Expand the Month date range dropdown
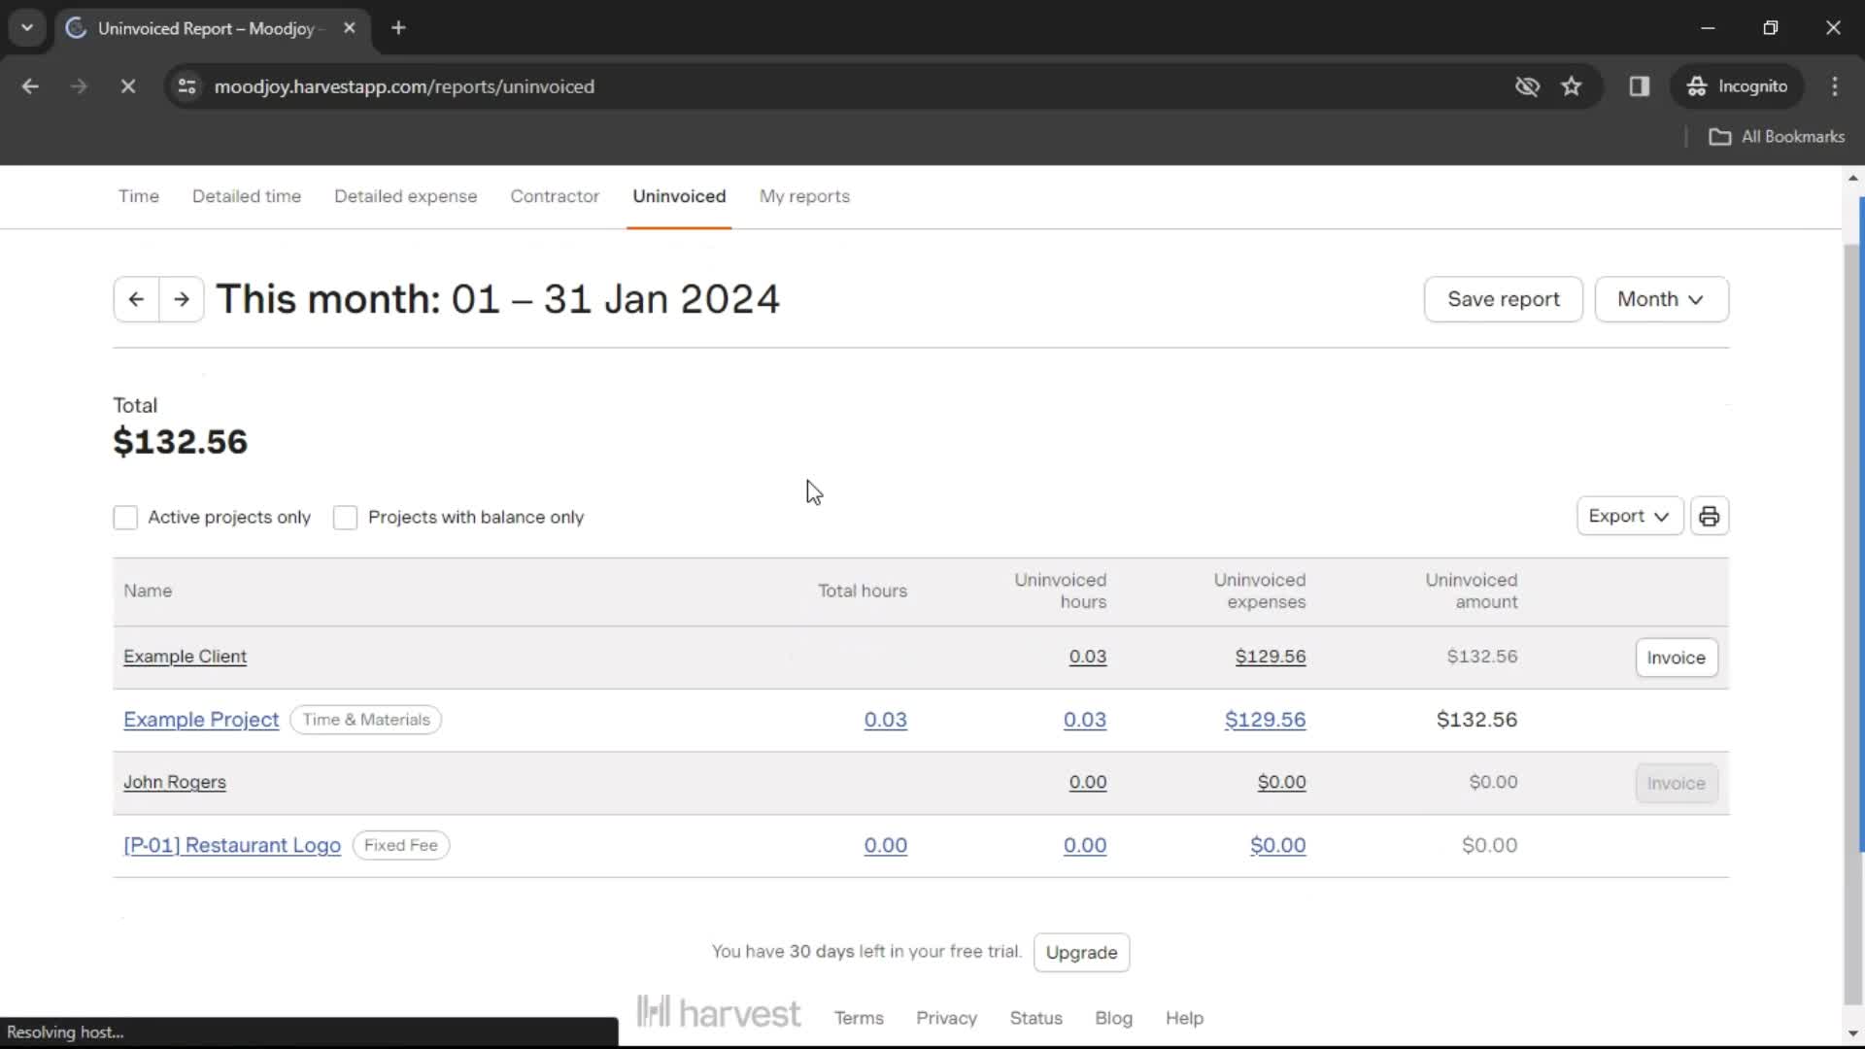Image resolution: width=1865 pixels, height=1049 pixels. pyautogui.click(x=1661, y=298)
